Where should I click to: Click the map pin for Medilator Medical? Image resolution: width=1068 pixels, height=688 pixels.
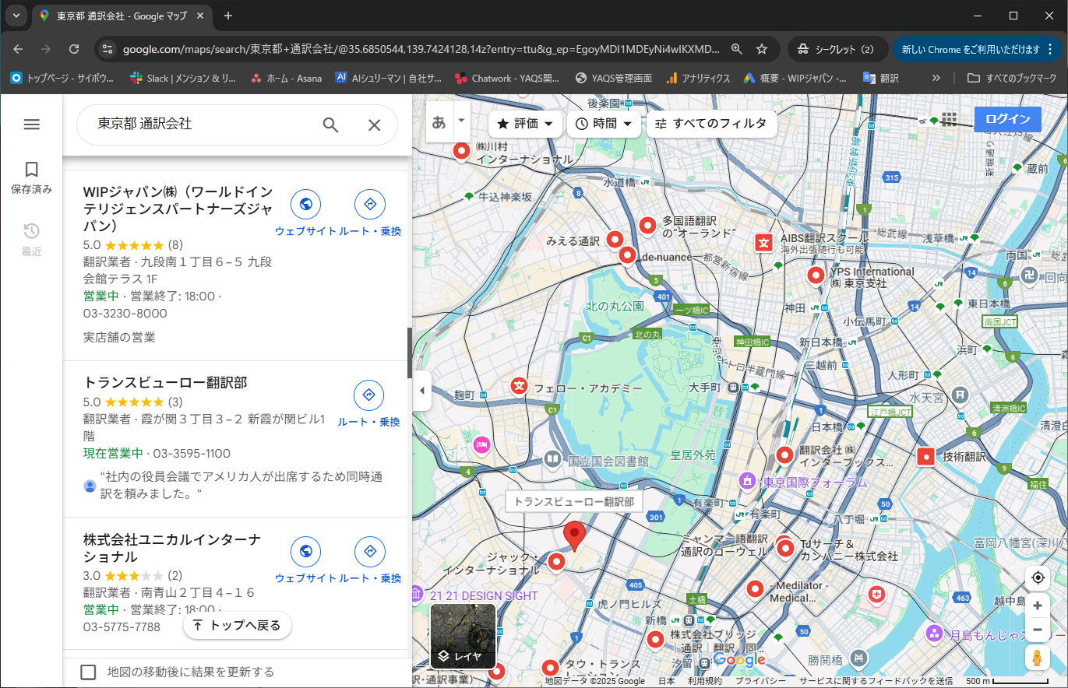click(x=754, y=589)
